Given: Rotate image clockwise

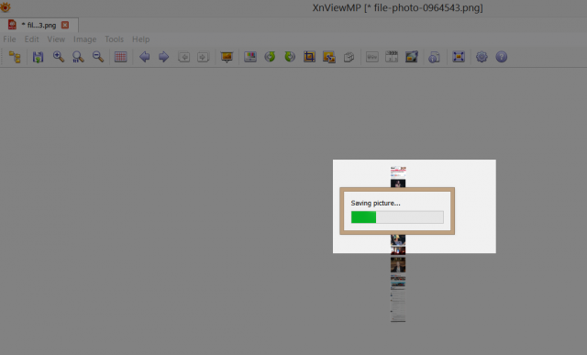Looking at the screenshot, I should tap(290, 57).
